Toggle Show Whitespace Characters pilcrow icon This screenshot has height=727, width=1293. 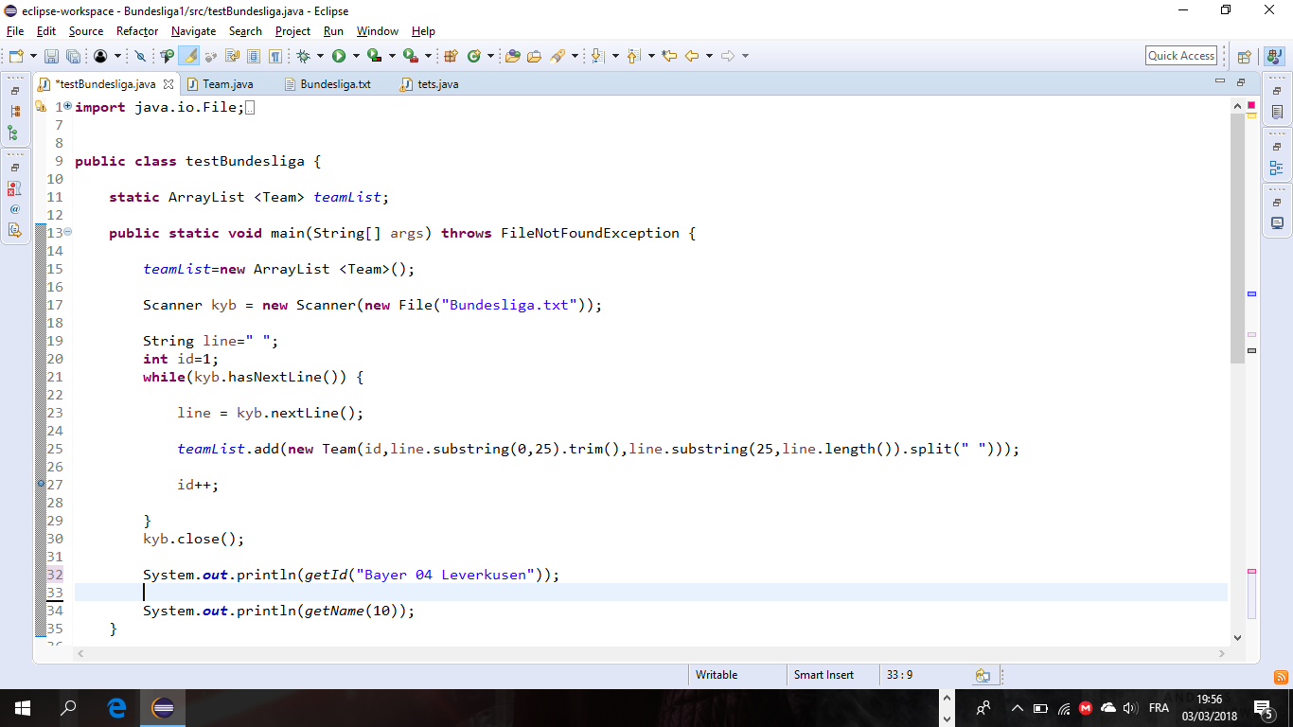tap(275, 56)
